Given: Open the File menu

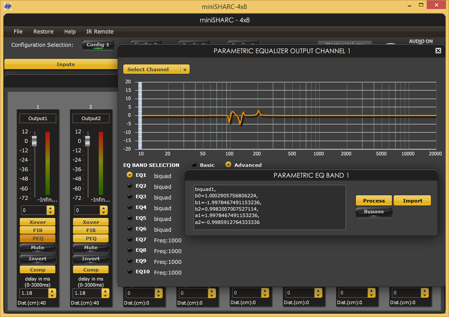Looking at the screenshot, I should pyautogui.click(x=18, y=31).
